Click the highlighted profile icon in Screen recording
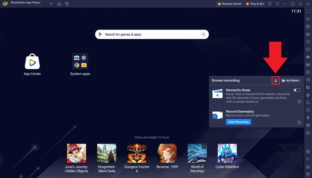The image size is (312, 178). (276, 80)
